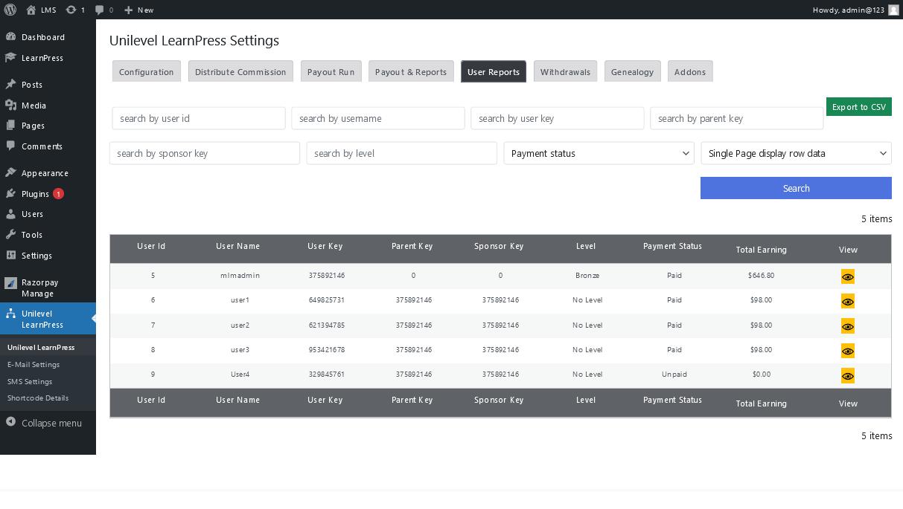The height and width of the screenshot is (509, 903).
Task: Switch to the Withdrawals tab
Action: [x=565, y=71]
